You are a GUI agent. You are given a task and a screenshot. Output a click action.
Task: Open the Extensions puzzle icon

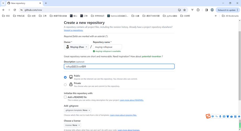coord(198,10)
